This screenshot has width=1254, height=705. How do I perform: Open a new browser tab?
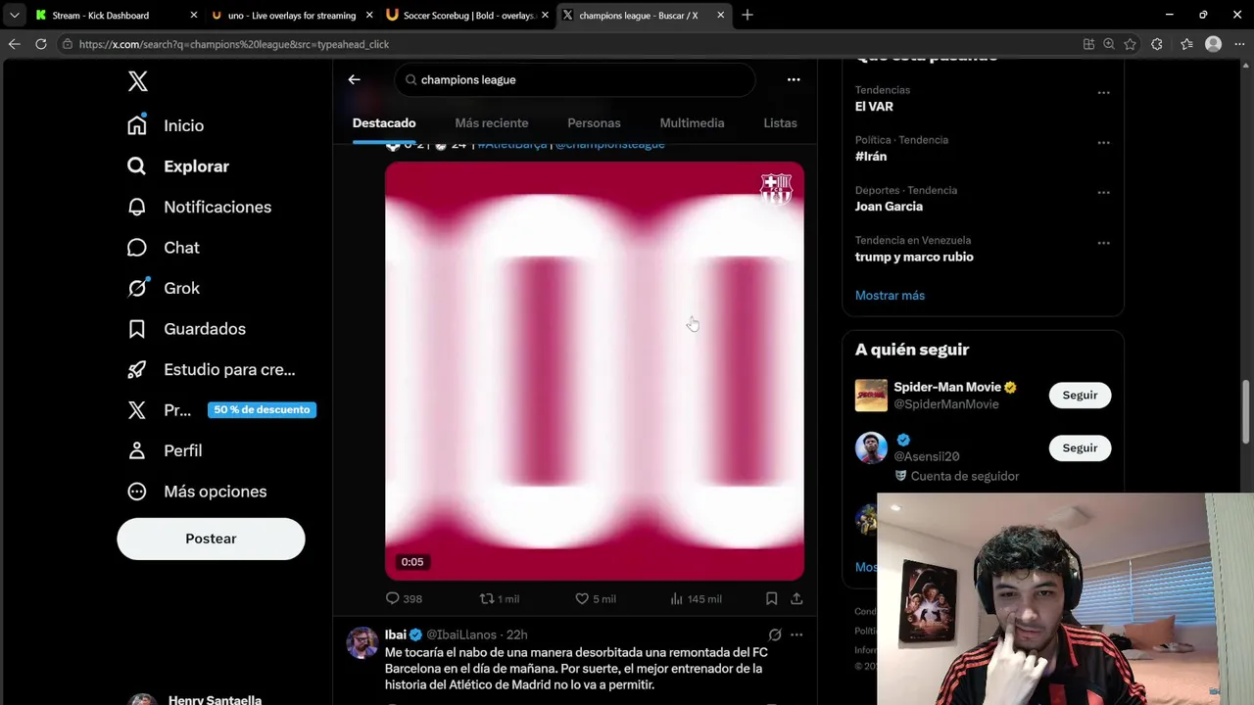click(x=748, y=15)
